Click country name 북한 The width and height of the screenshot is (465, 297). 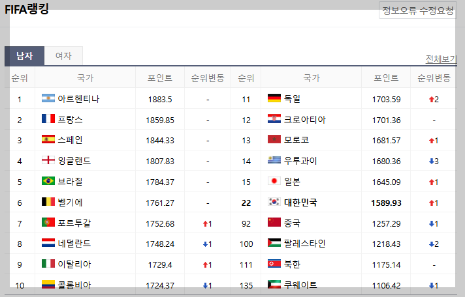point(292,264)
